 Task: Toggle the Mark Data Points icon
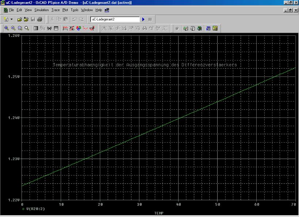tap(85, 28)
